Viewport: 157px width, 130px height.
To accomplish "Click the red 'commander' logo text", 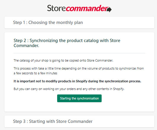I will click(87, 8).
